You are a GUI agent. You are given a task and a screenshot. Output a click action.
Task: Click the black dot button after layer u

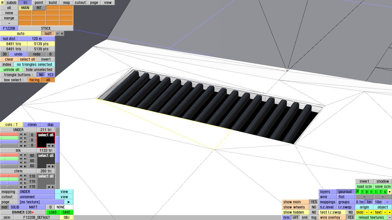pyautogui.click(x=389, y=192)
